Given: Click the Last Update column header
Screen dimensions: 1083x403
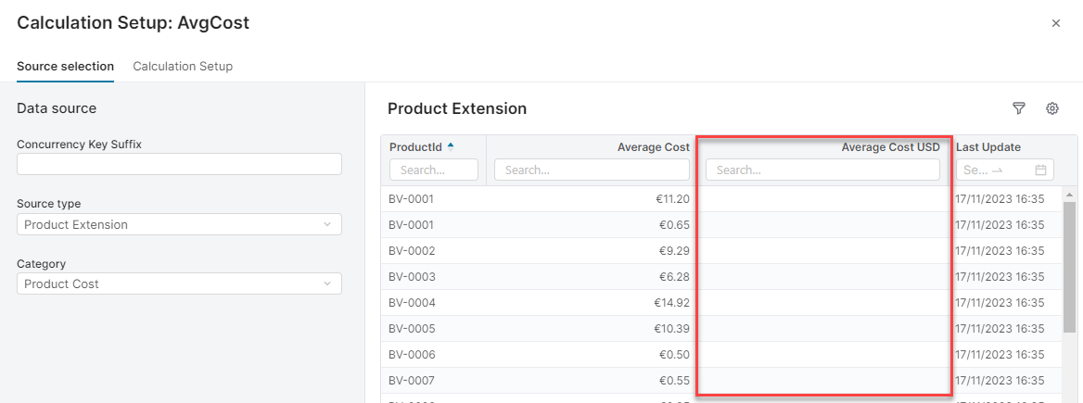Looking at the screenshot, I should [988, 147].
